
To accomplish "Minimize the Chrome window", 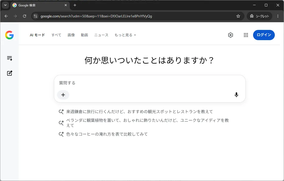I will 254,5.
